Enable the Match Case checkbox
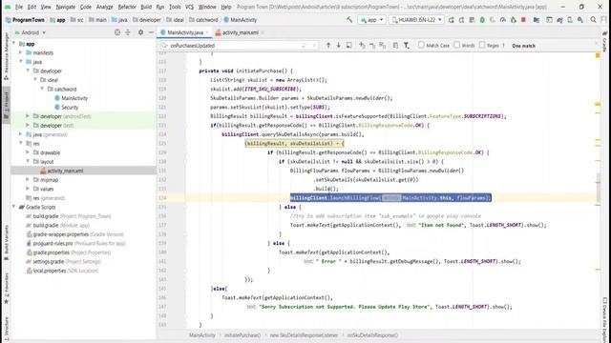Viewport: 611px width, 343px height. click(421, 45)
